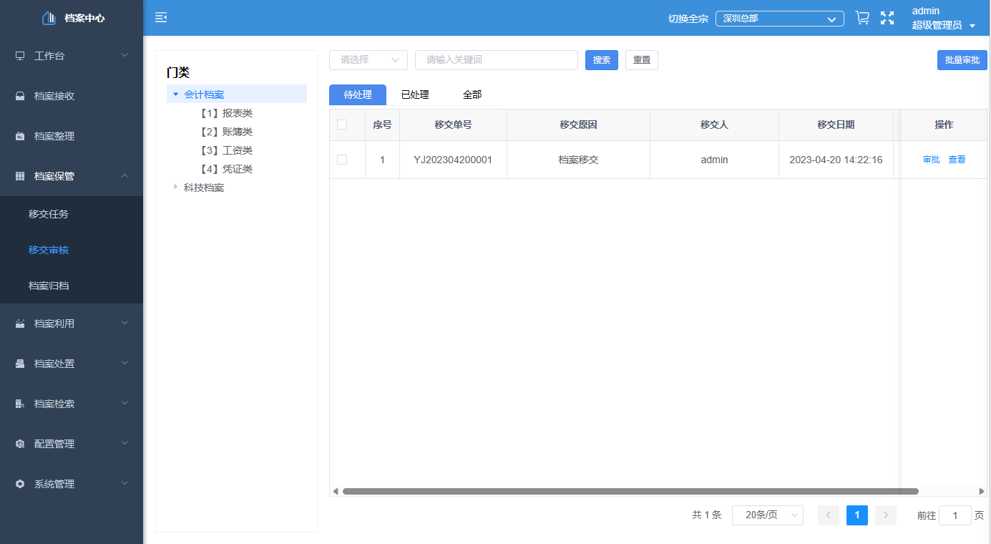This screenshot has width=991, height=544.
Task: Click the 批量审批 button
Action: tap(962, 60)
